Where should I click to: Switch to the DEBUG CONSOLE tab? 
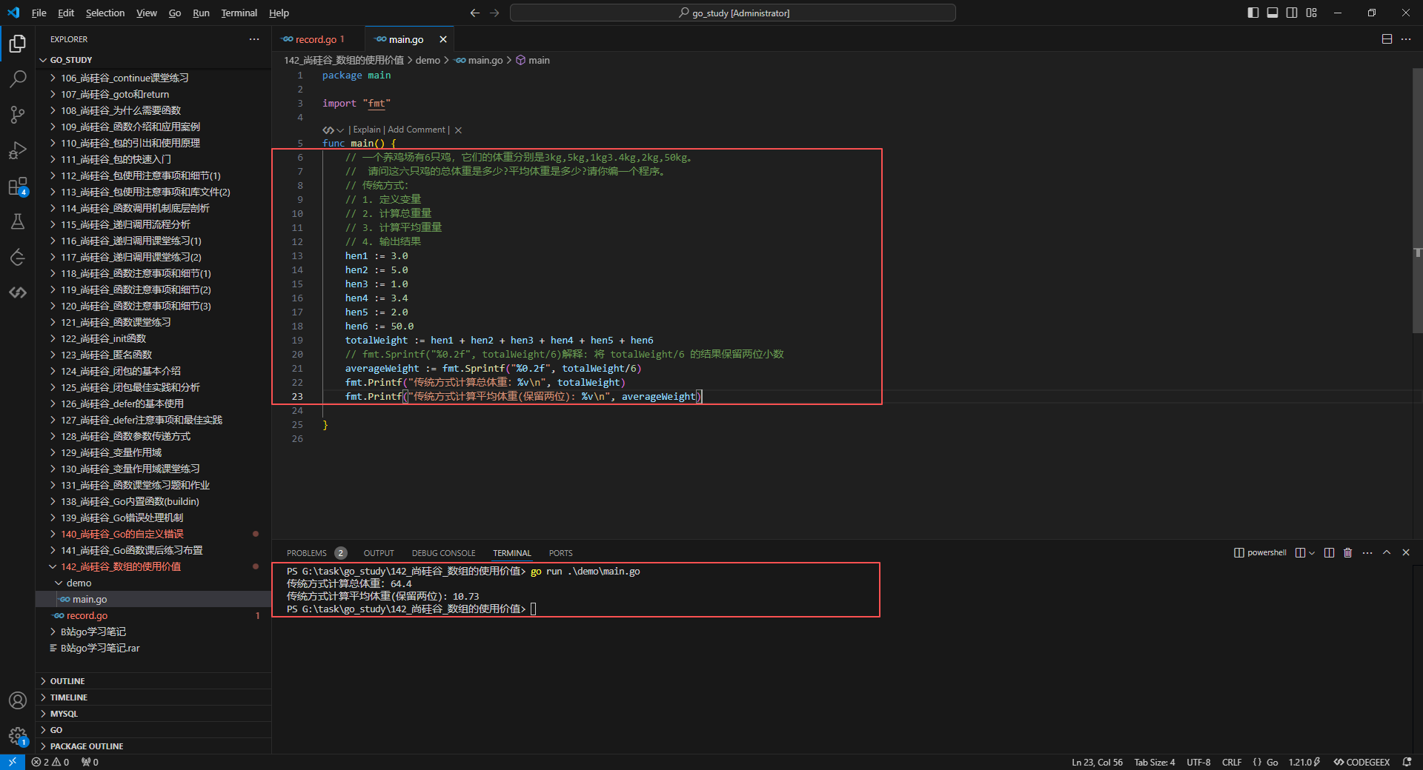coord(444,553)
